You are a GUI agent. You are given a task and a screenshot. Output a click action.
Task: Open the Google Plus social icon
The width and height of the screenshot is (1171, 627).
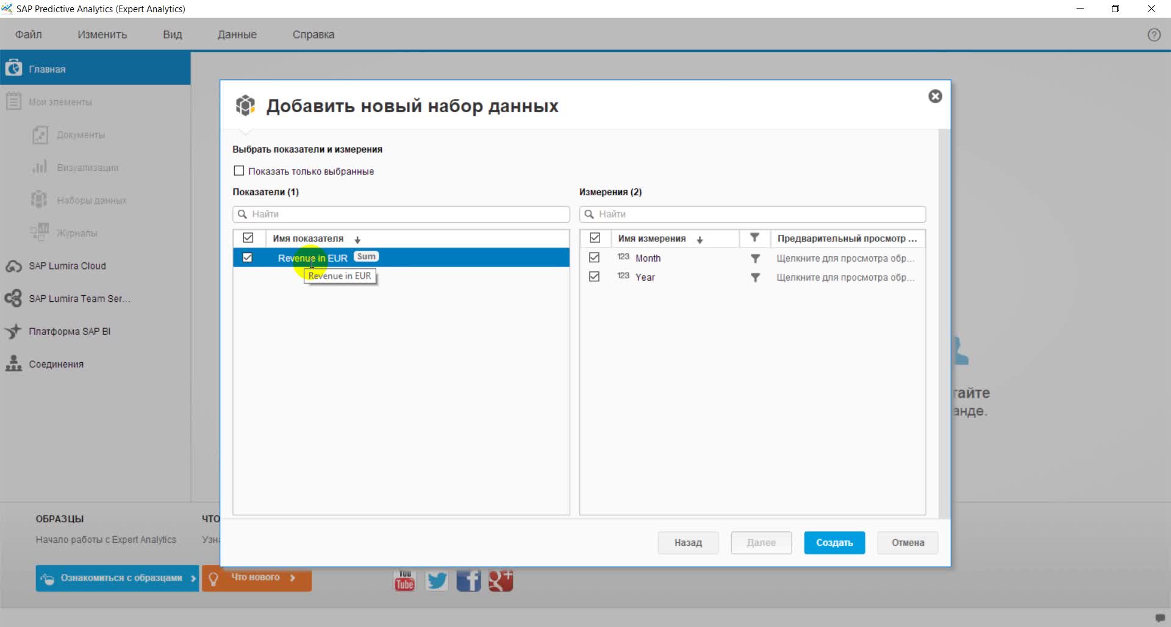coord(500,581)
